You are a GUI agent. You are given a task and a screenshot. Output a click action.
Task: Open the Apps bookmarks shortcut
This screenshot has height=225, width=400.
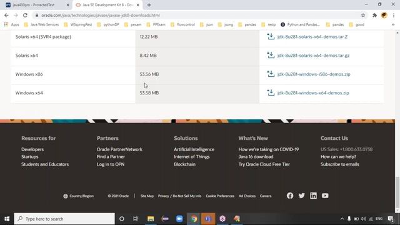click(11, 24)
